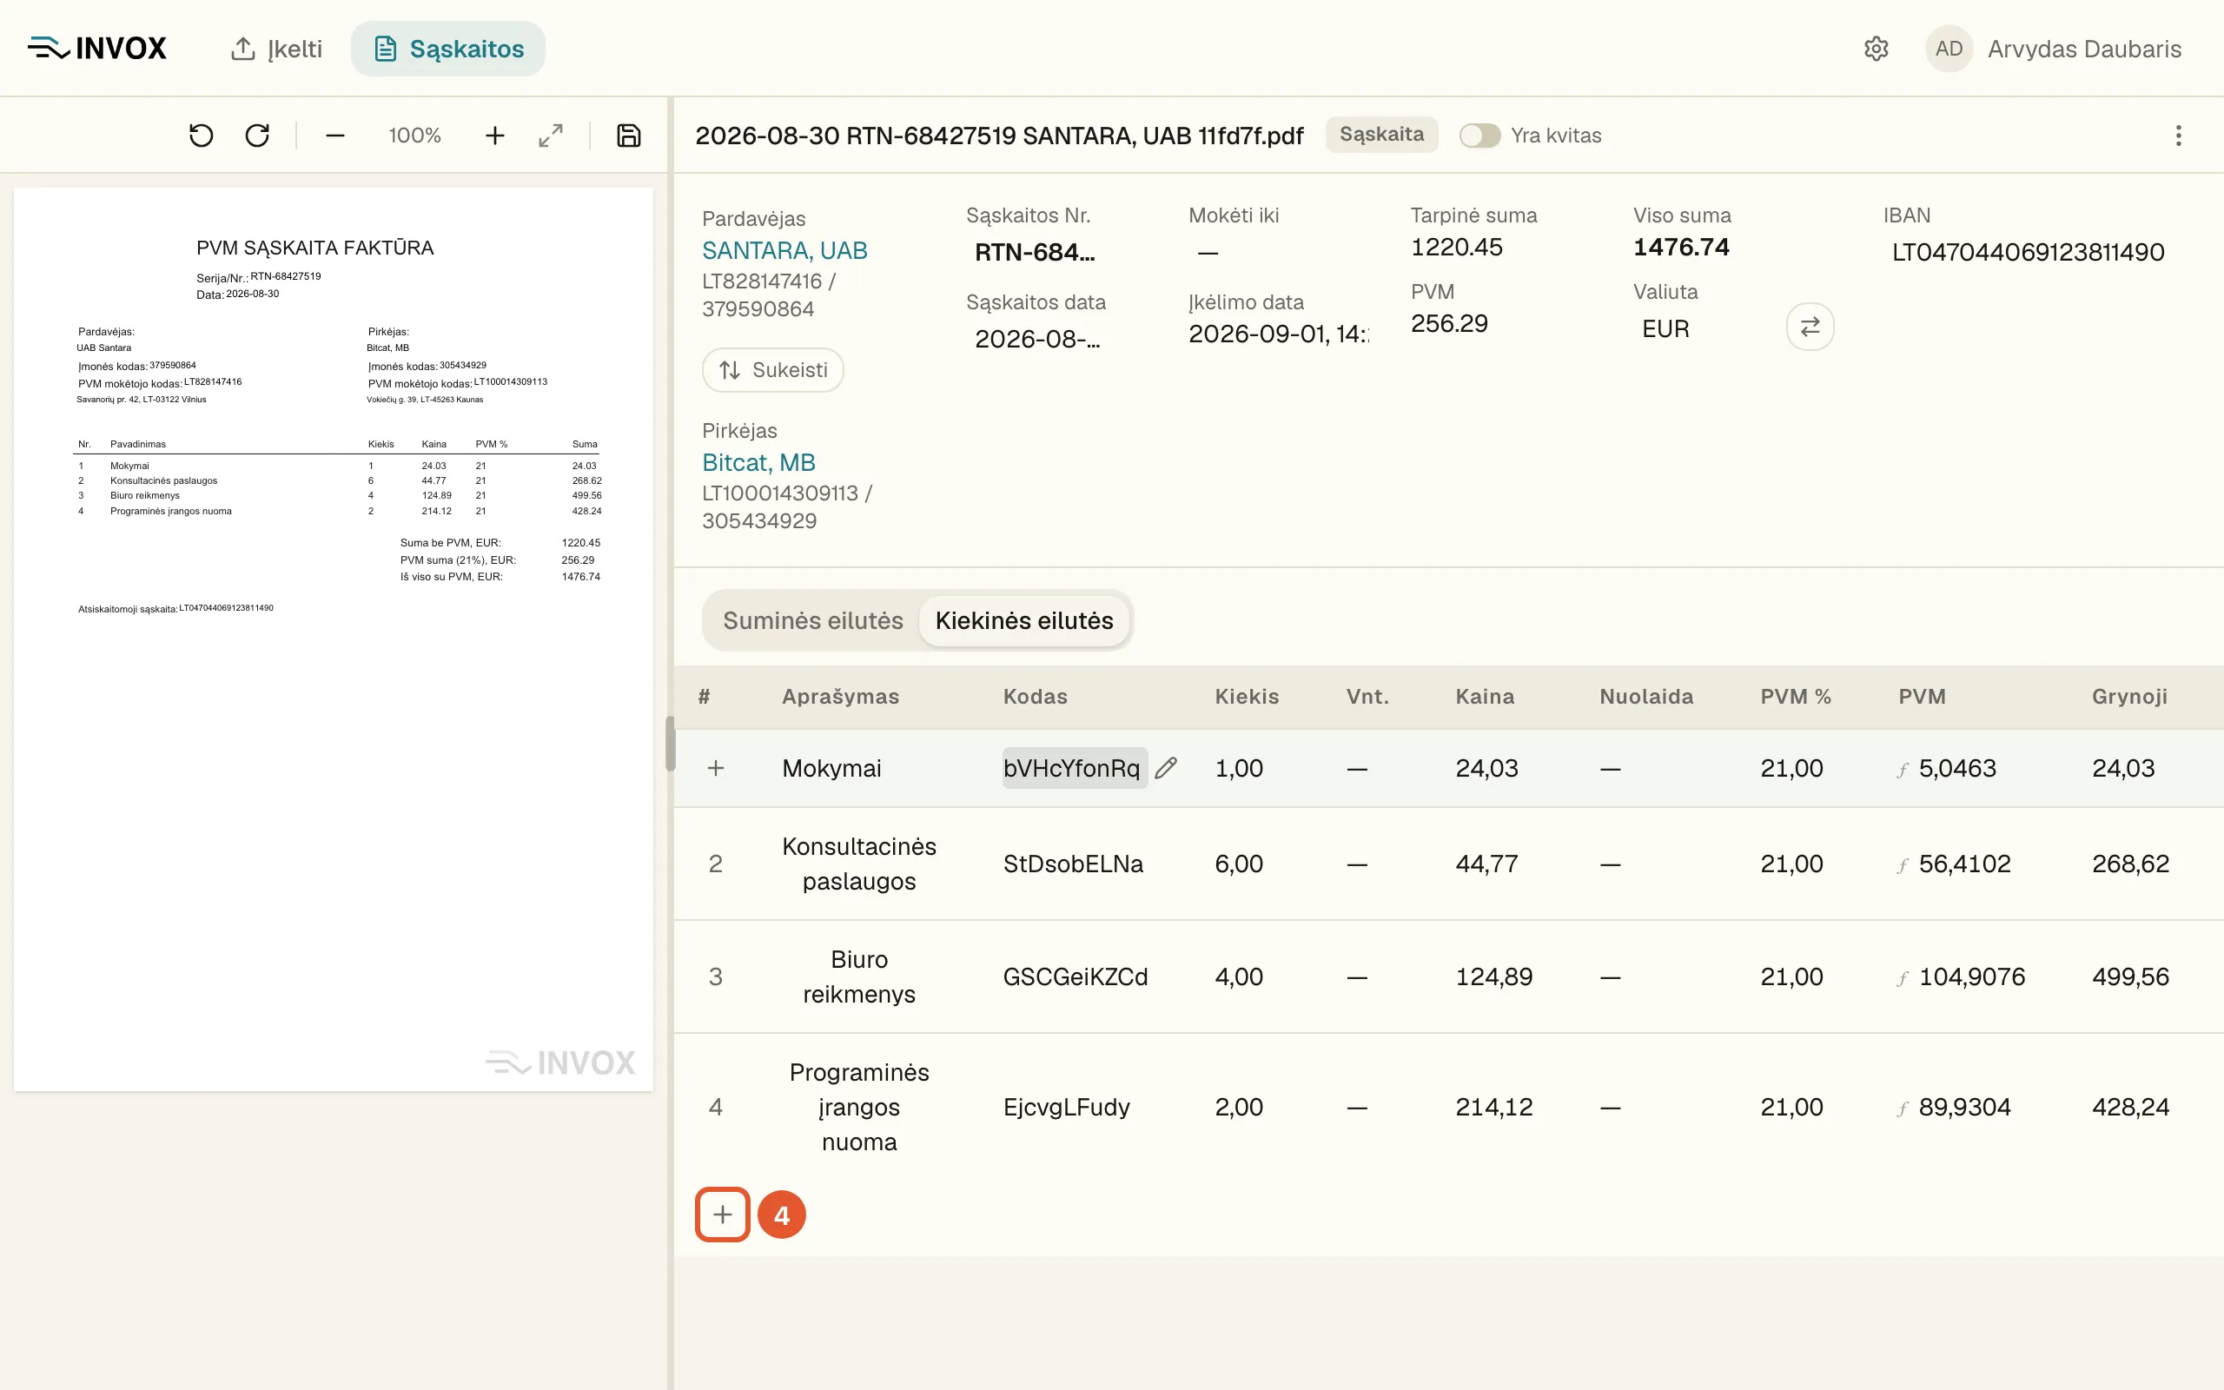This screenshot has height=1390, width=2224.
Task: Zoom in the PDF preview
Action: (x=495, y=136)
